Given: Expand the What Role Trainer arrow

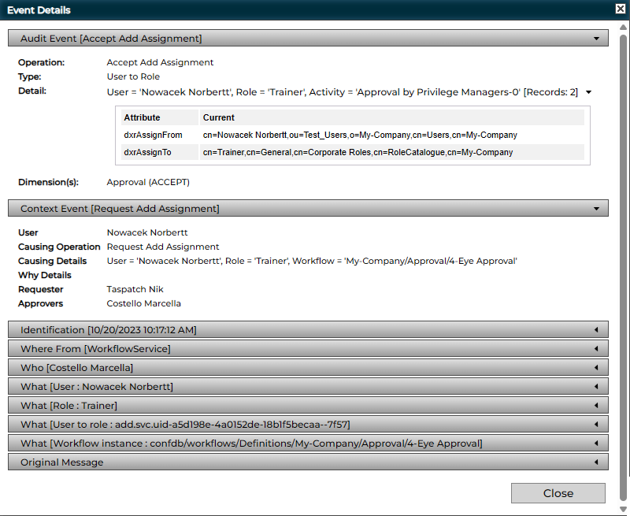Looking at the screenshot, I should point(597,406).
